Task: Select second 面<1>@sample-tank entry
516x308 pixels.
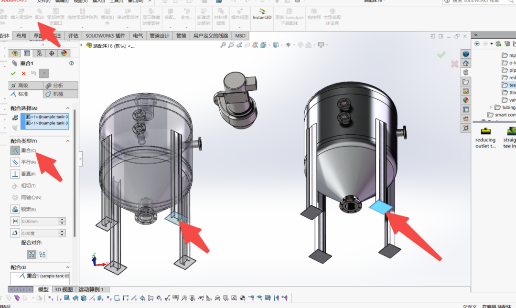Action: pos(46,123)
